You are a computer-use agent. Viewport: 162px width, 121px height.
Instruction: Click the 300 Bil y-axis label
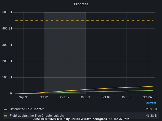(7, 45)
